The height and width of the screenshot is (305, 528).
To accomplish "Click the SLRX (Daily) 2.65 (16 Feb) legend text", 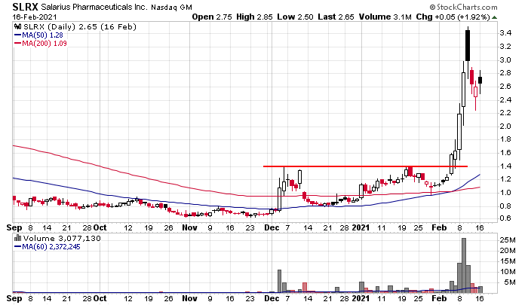I will click(x=79, y=27).
